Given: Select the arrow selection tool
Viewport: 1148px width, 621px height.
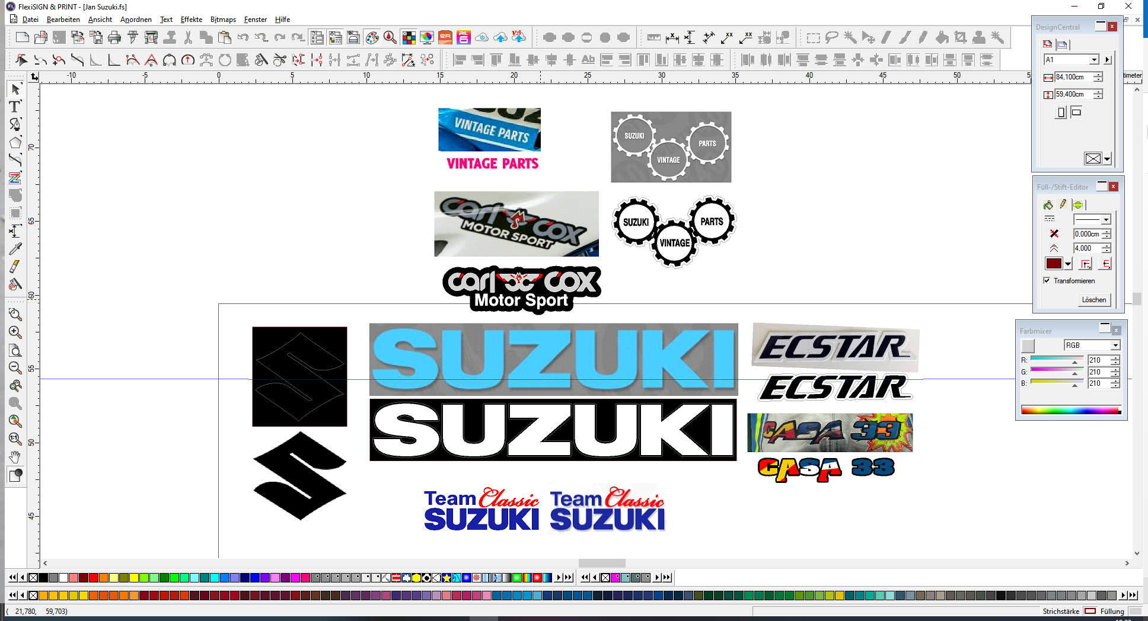Looking at the screenshot, I should click(x=15, y=89).
